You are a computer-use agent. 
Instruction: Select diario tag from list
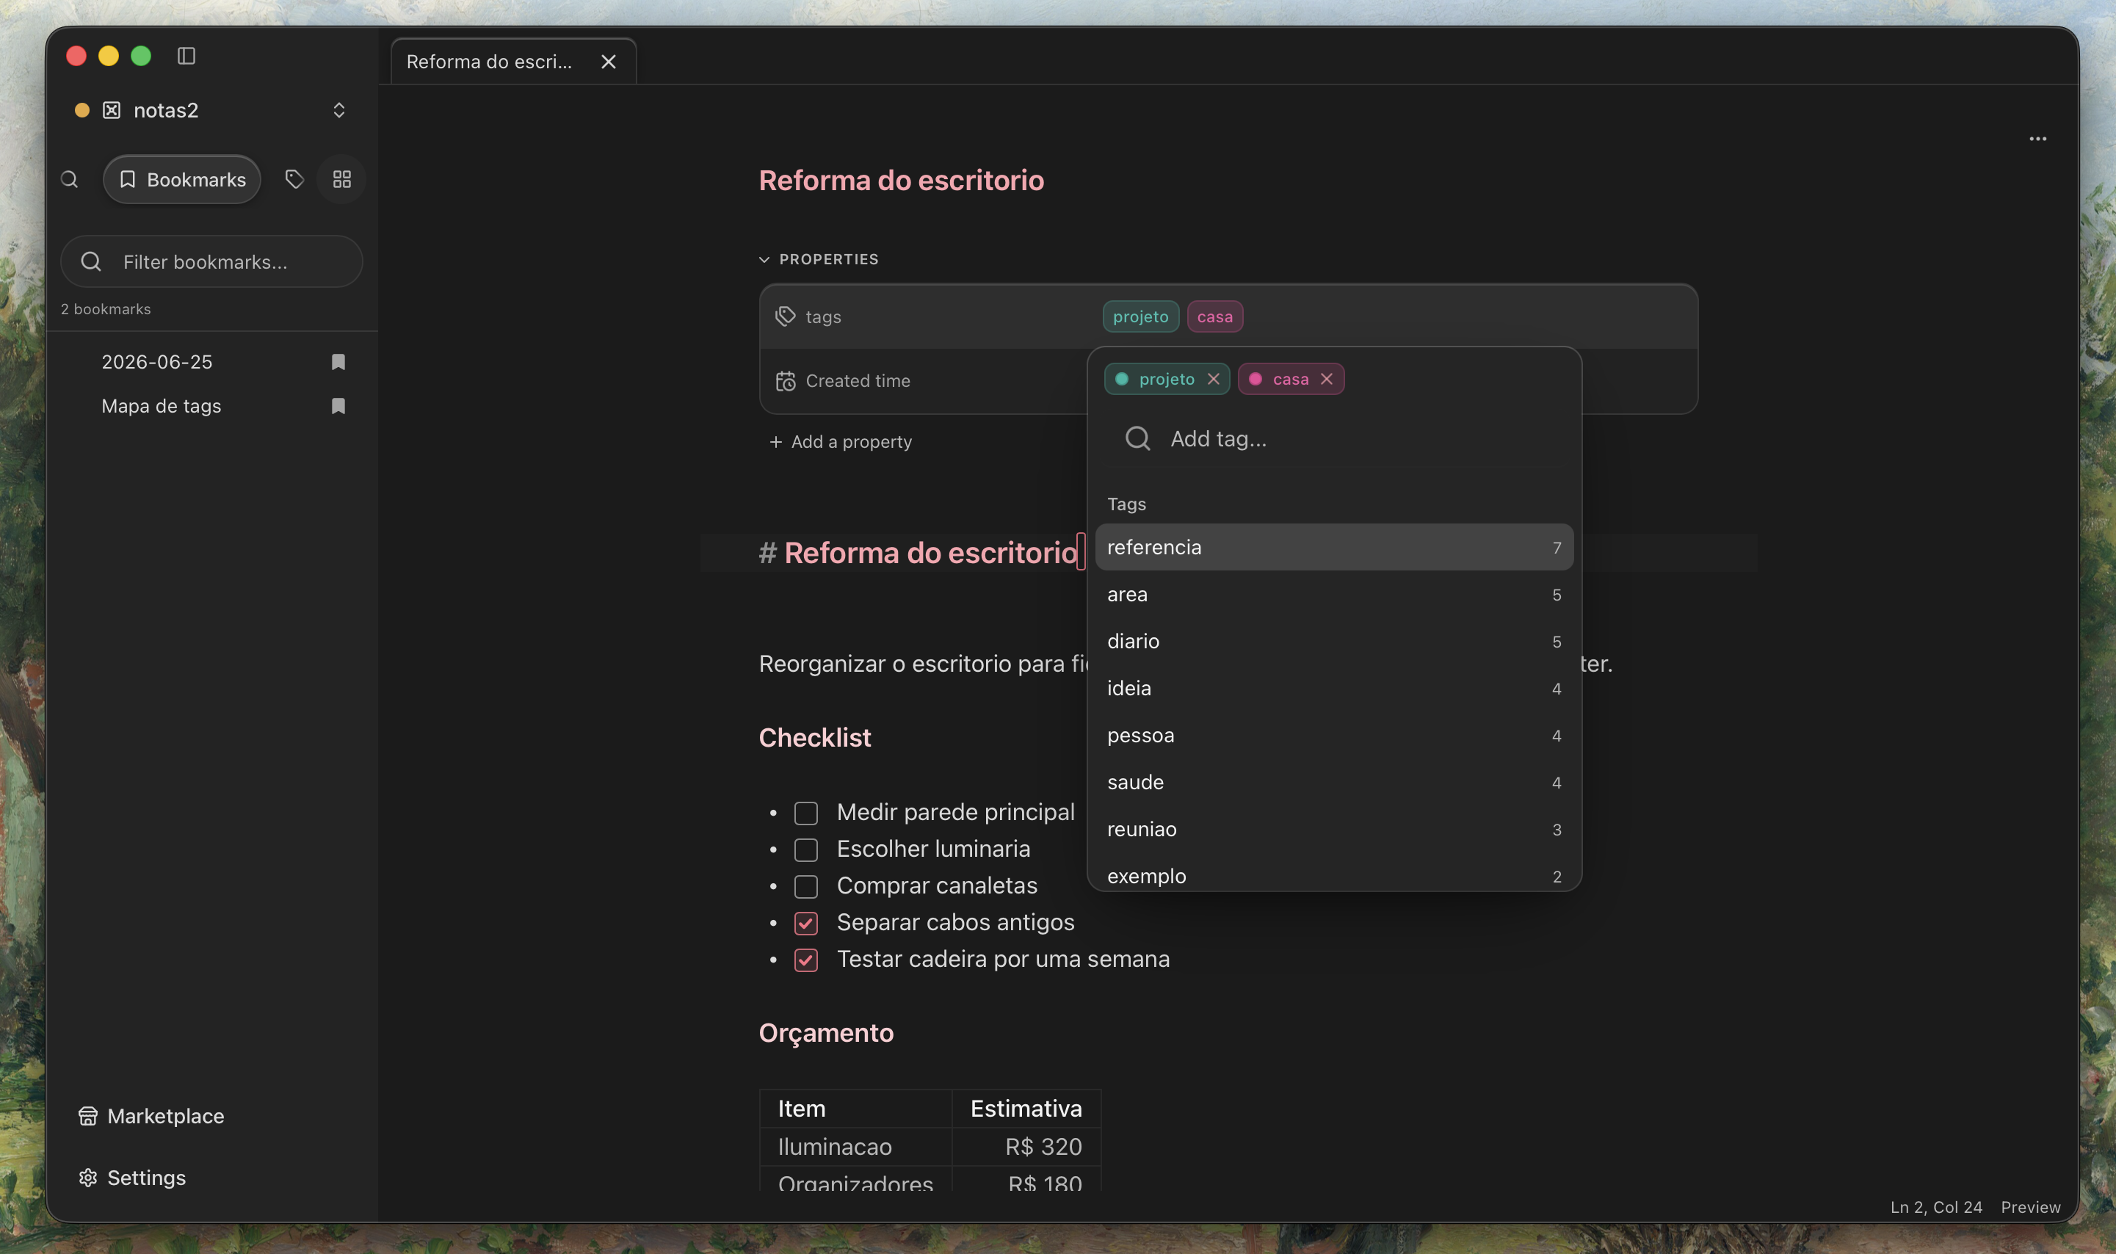click(x=1333, y=642)
